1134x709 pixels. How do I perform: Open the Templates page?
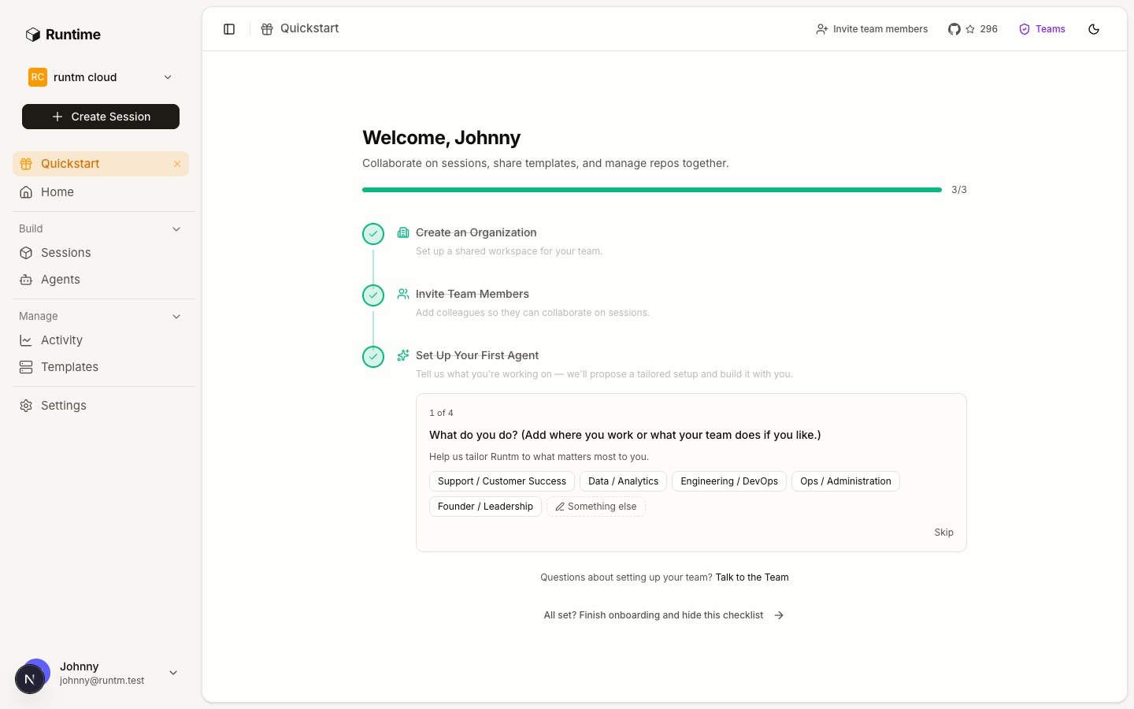pyautogui.click(x=101, y=367)
